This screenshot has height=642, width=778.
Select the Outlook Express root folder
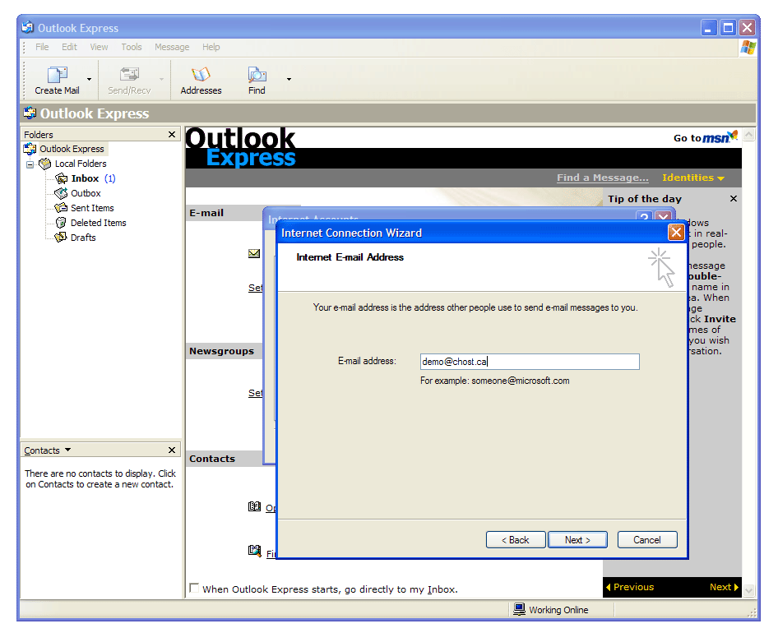(x=72, y=149)
